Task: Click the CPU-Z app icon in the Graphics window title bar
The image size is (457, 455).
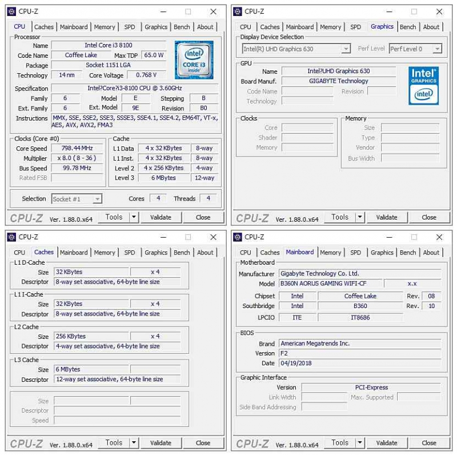Action: tap(238, 11)
